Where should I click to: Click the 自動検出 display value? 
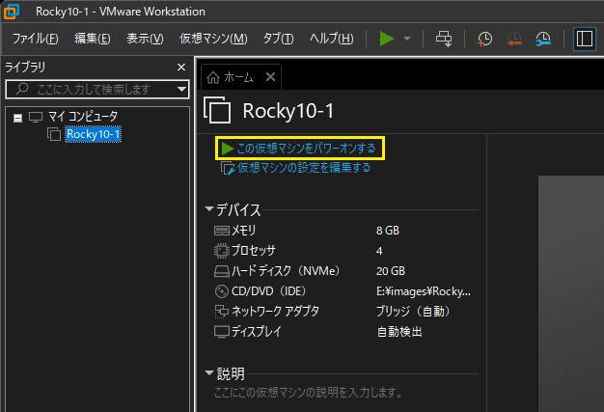pos(399,332)
